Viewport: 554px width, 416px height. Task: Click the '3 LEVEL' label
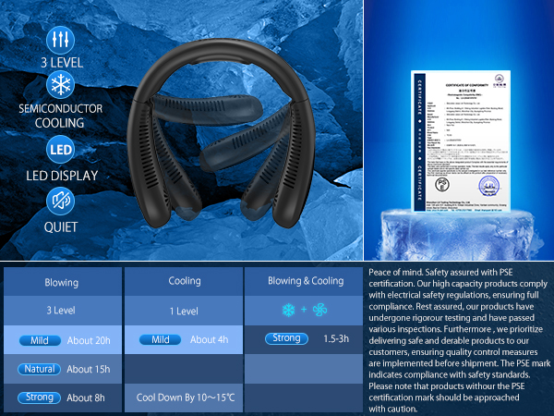62,63
